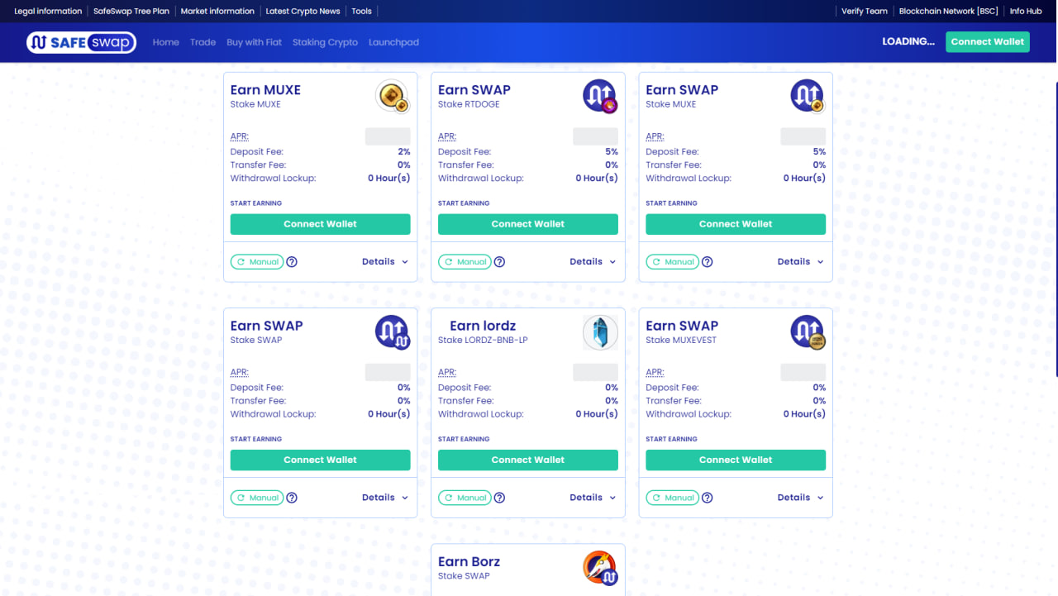Screen dimensions: 1058x596
Task: Open Market information link
Action: pos(217,12)
